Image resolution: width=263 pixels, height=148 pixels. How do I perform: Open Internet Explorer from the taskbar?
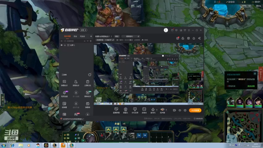[12, 145]
